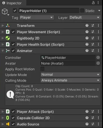Click the PlayerHolder (1) name field

49,11
